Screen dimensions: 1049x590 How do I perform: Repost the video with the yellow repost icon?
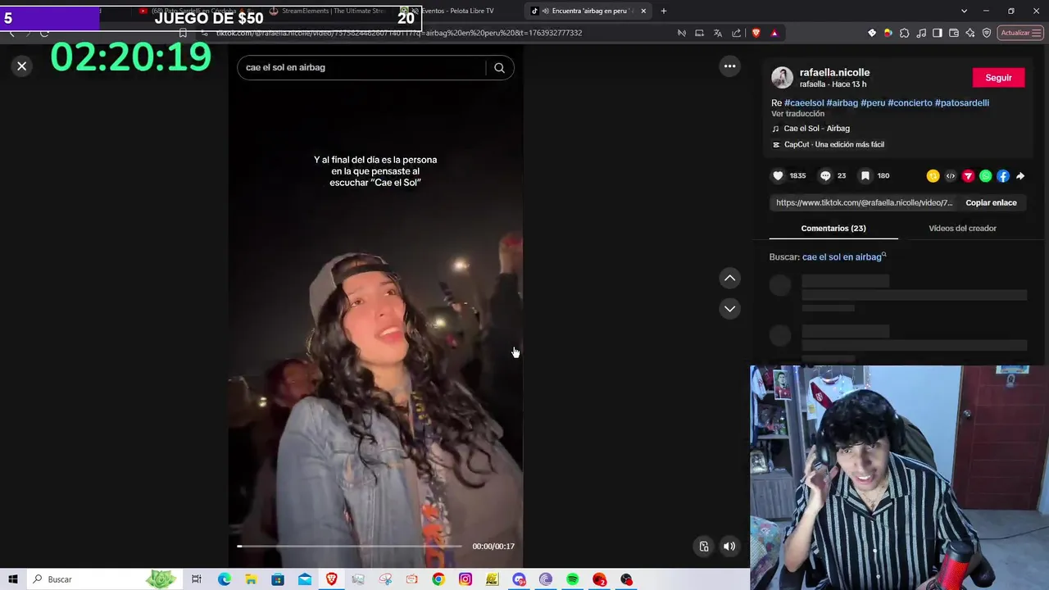(x=933, y=176)
